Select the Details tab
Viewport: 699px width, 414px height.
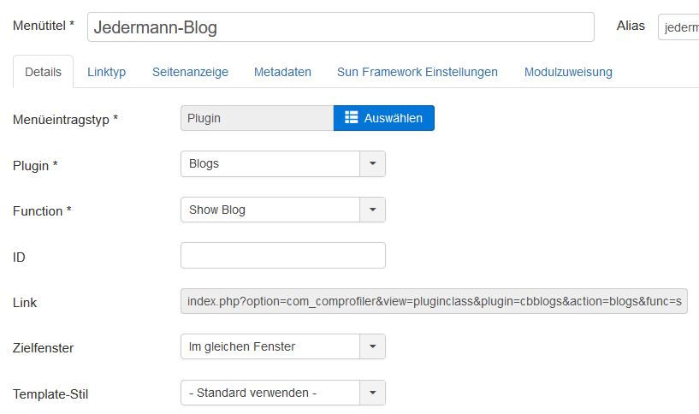click(x=44, y=72)
